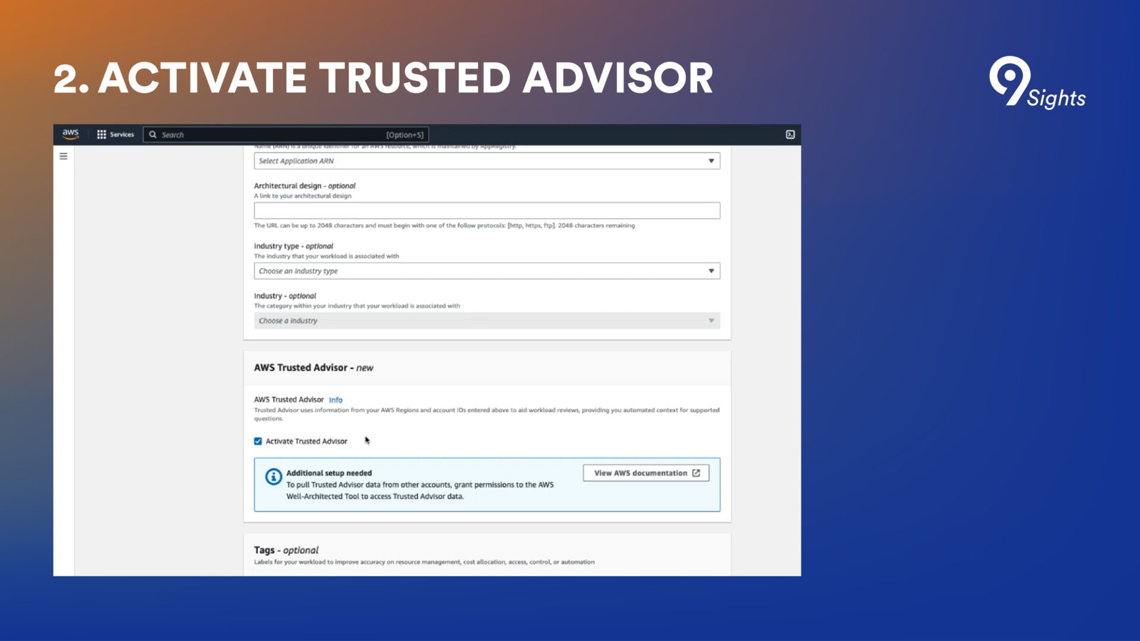Screen dimensions: 1140x641
Task: Click the Activate Trusted Advisor label
Action: click(x=306, y=441)
